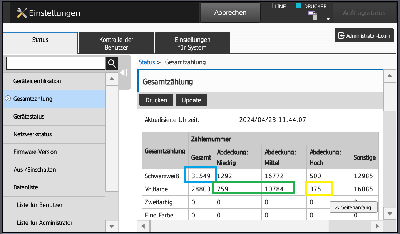The height and width of the screenshot is (234, 400).
Task: Open the dropdown arrow beside printer icon
Action: click(x=328, y=19)
